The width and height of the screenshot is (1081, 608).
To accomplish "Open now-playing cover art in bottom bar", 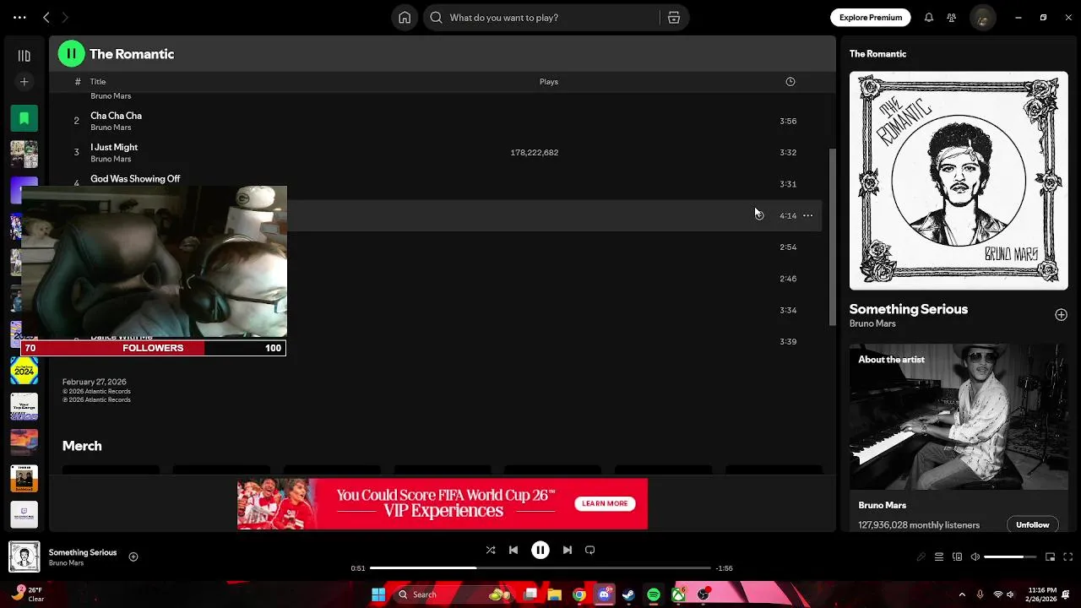I will [24, 556].
